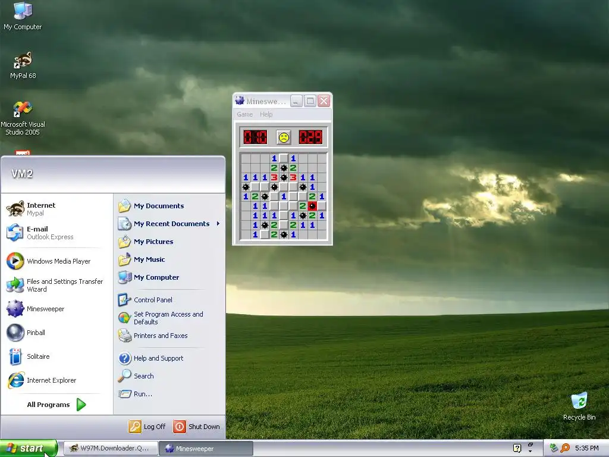Close the Minesweeper window
609x457 pixels.
click(x=324, y=101)
